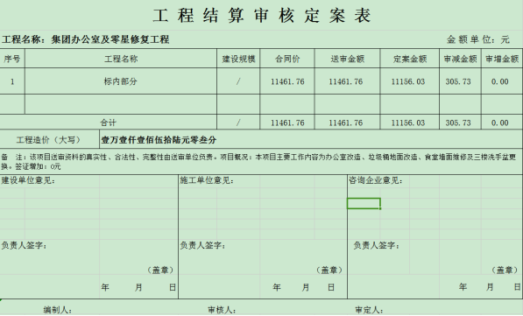Click the 工程名称 column header
The image size is (523, 316).
pos(121,59)
